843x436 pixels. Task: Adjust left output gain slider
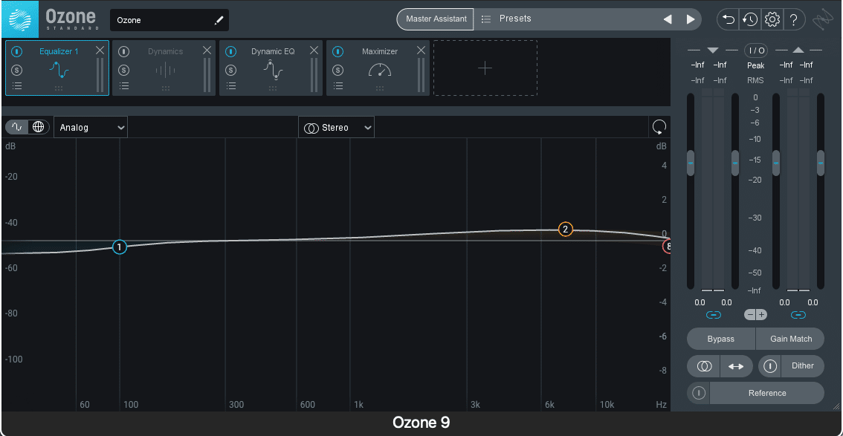point(776,163)
